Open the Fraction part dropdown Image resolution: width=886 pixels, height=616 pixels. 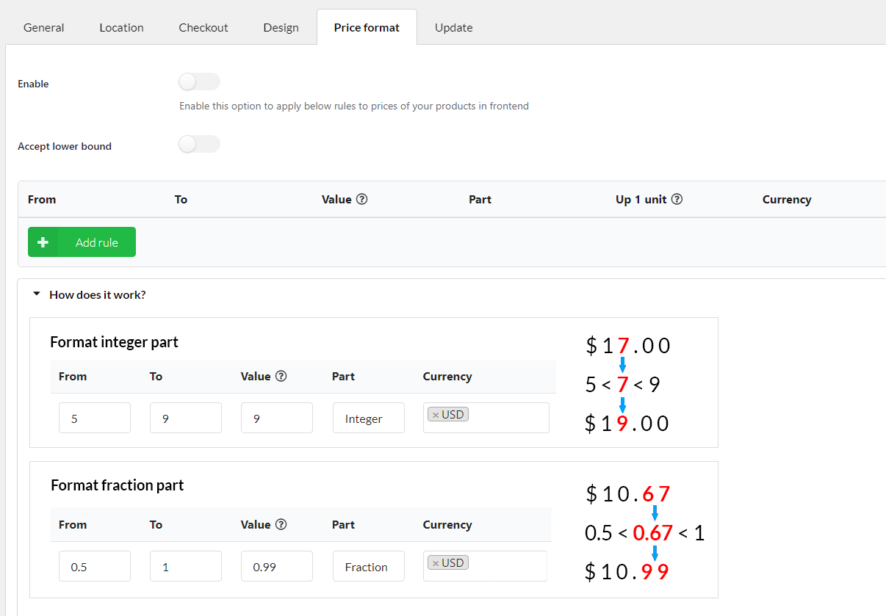(368, 567)
